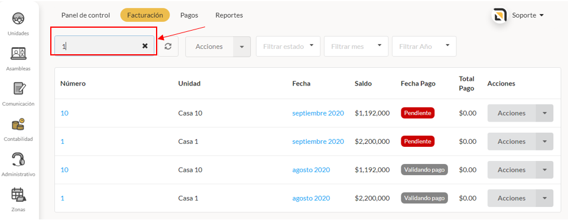Open the Administrativo headset icon
This screenshot has height=220, width=568.
[x=18, y=160]
